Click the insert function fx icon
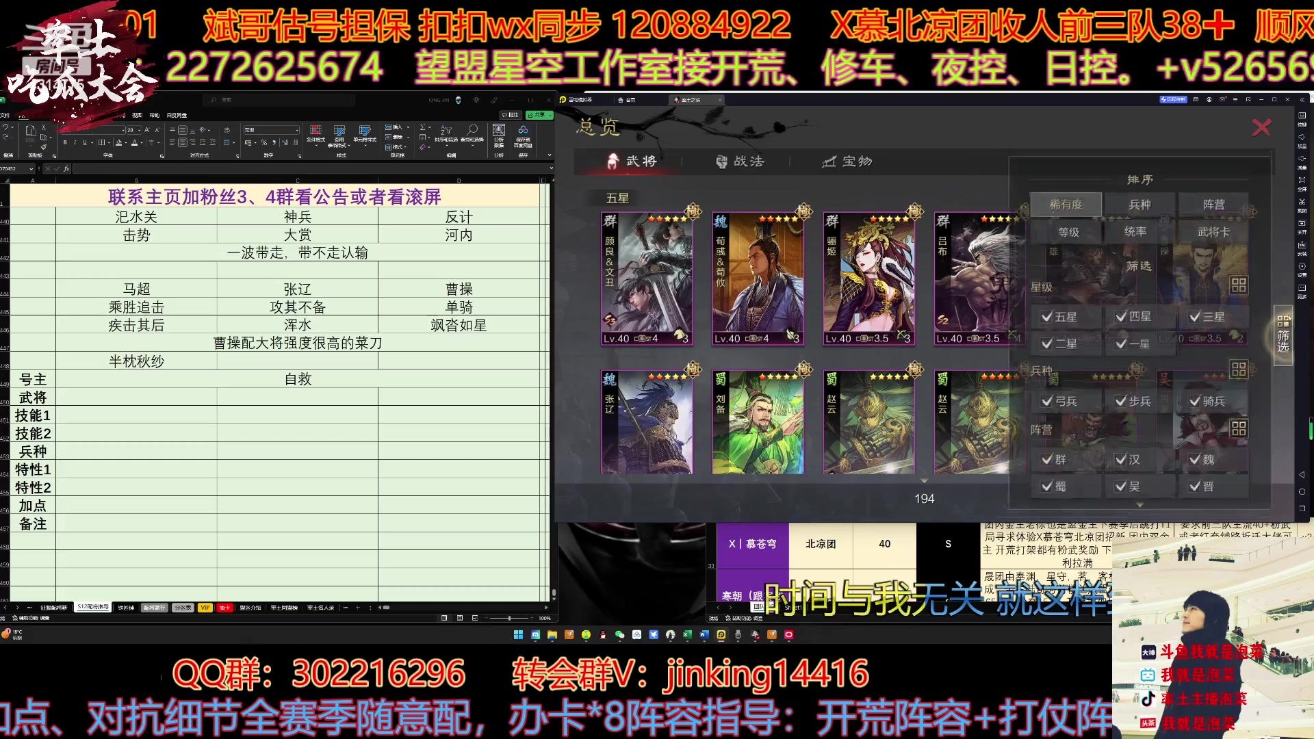 pos(66,168)
